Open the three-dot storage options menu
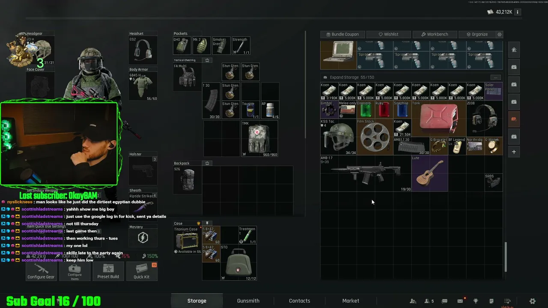 click(x=495, y=77)
